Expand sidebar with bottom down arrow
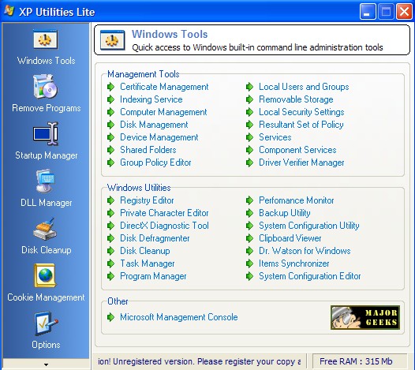This screenshot has height=370, width=415. click(46, 364)
